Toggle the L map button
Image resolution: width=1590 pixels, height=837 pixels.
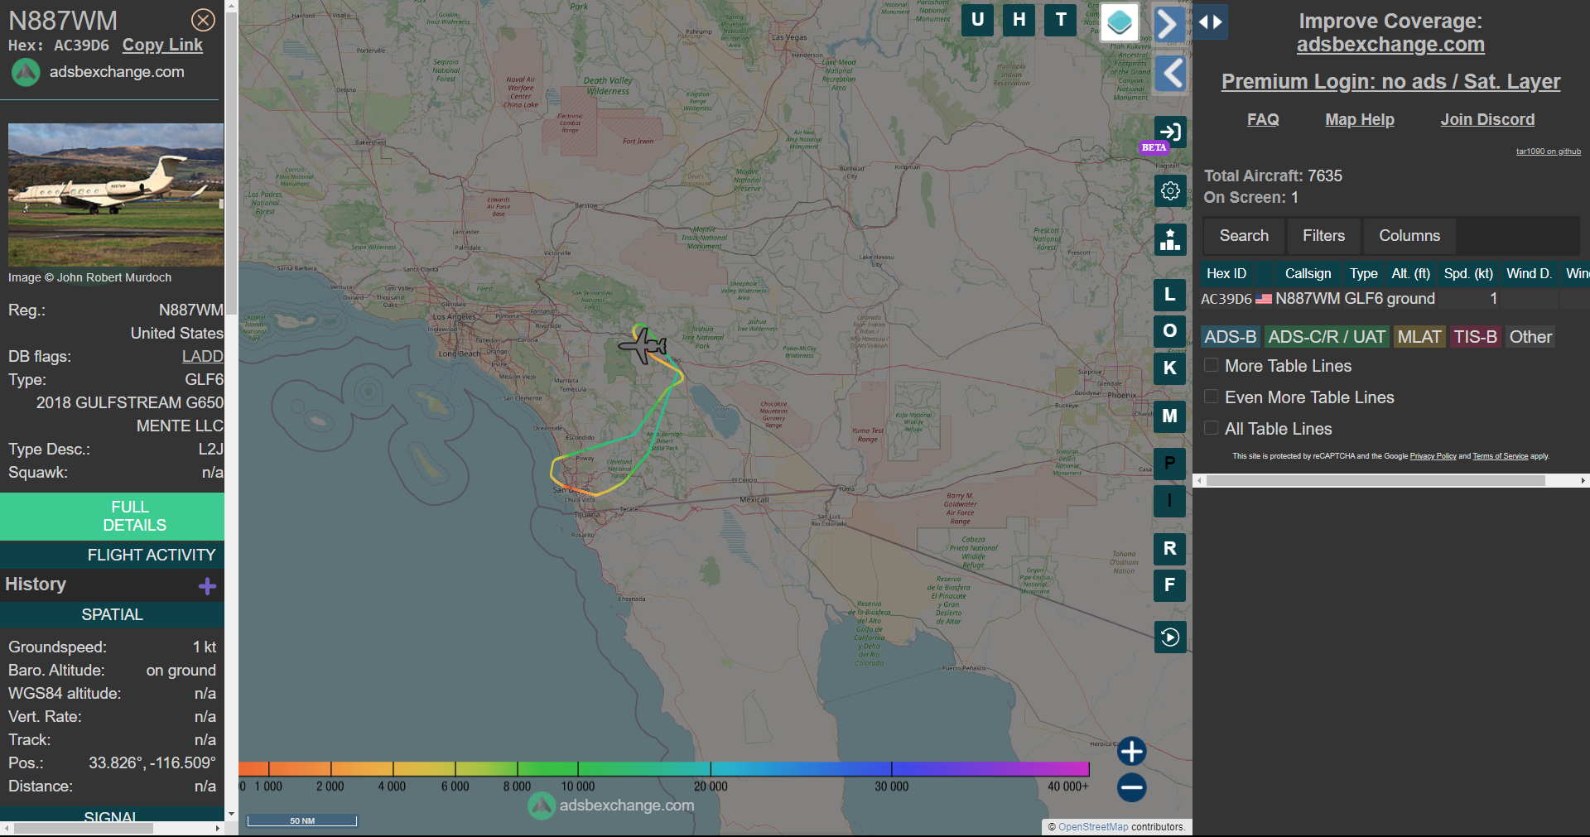tap(1169, 295)
